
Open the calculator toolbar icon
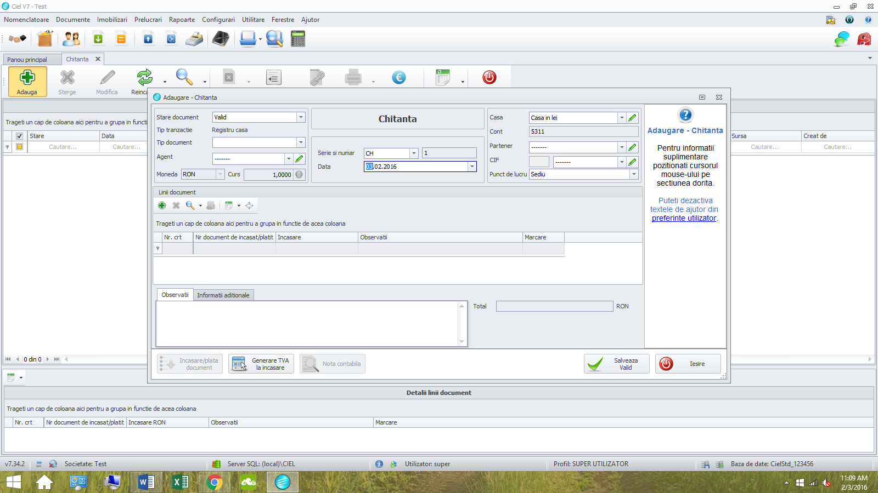298,39
